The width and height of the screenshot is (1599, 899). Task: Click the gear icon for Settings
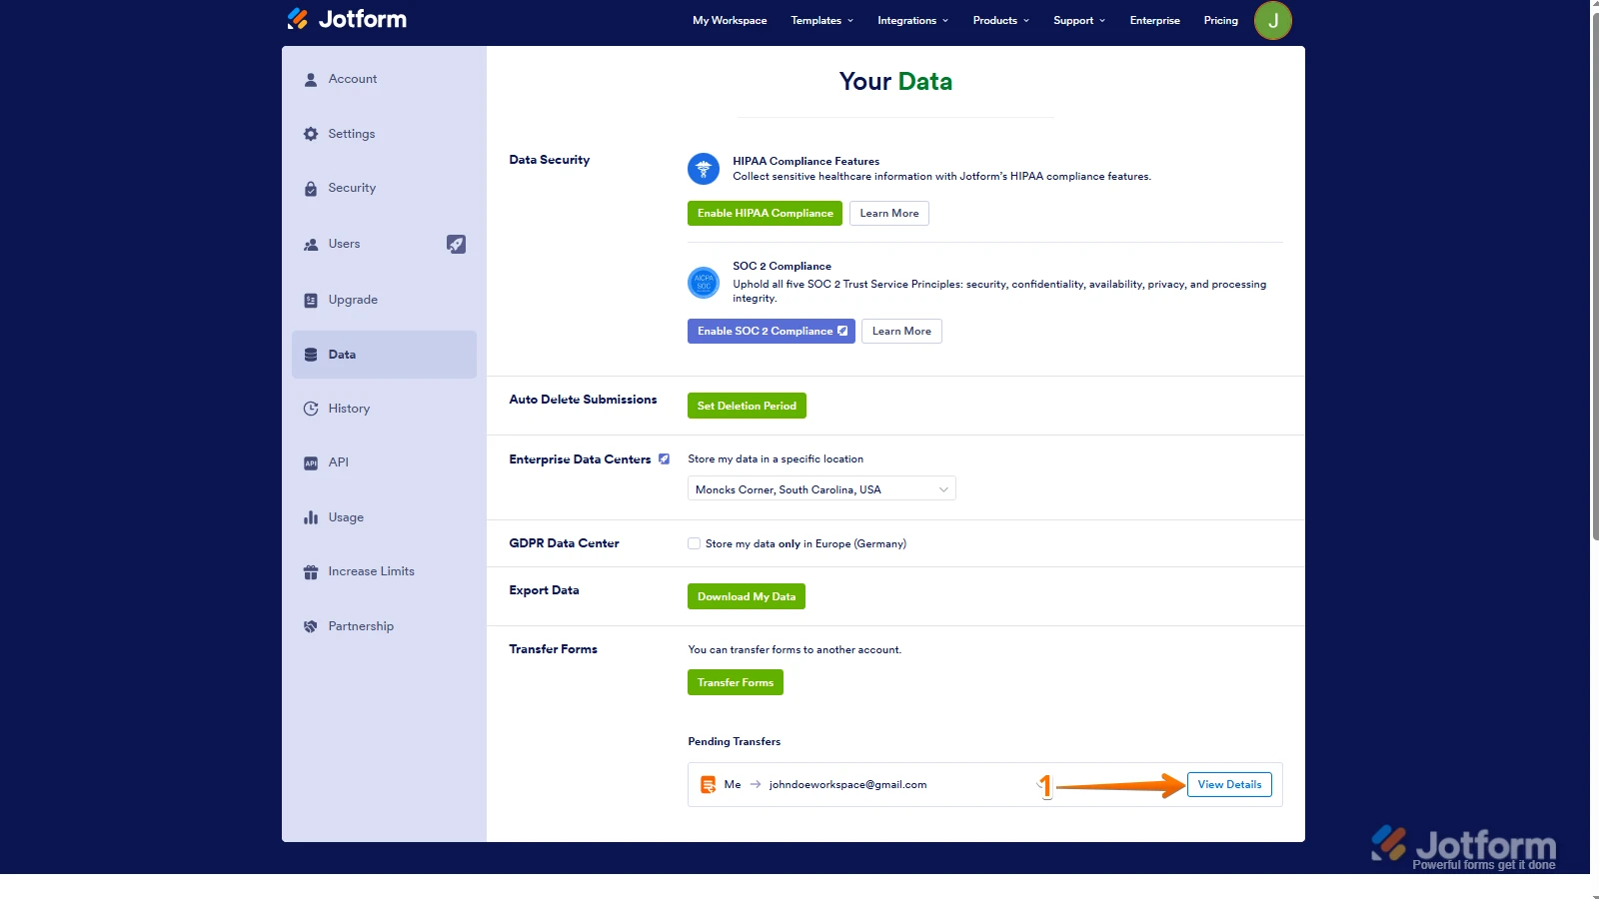(311, 134)
